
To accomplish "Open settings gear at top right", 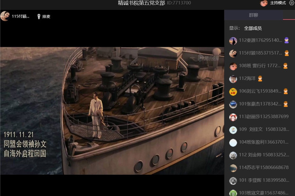I will (x=292, y=3).
